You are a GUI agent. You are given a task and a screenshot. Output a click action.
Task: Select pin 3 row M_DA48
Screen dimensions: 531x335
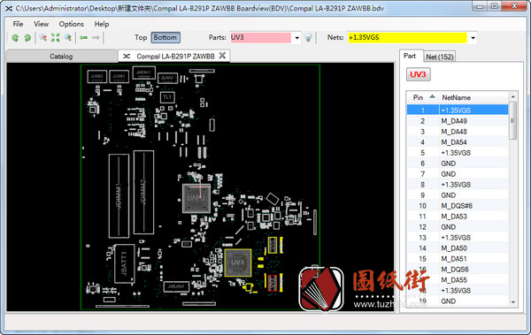[458, 132]
